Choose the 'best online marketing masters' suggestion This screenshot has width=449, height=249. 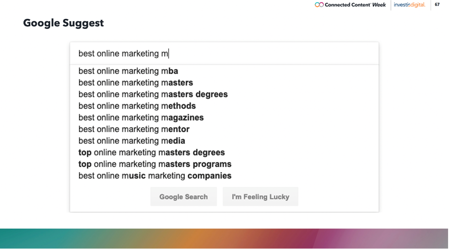click(136, 83)
